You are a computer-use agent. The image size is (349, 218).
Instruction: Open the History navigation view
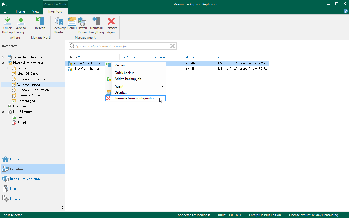32,198
